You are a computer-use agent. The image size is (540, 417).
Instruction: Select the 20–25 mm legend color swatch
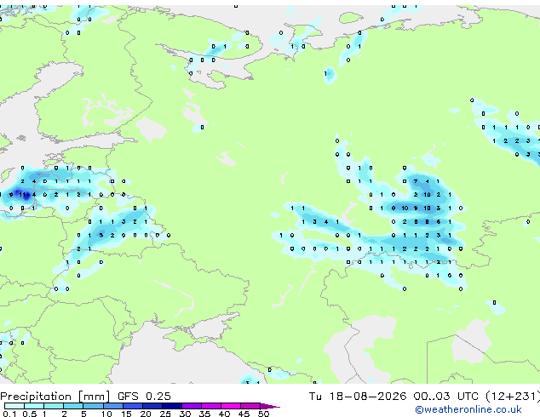point(152,406)
